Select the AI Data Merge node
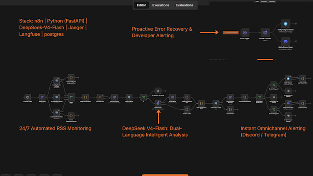Screen dimensions: 313x176 (x=172, y=97)
